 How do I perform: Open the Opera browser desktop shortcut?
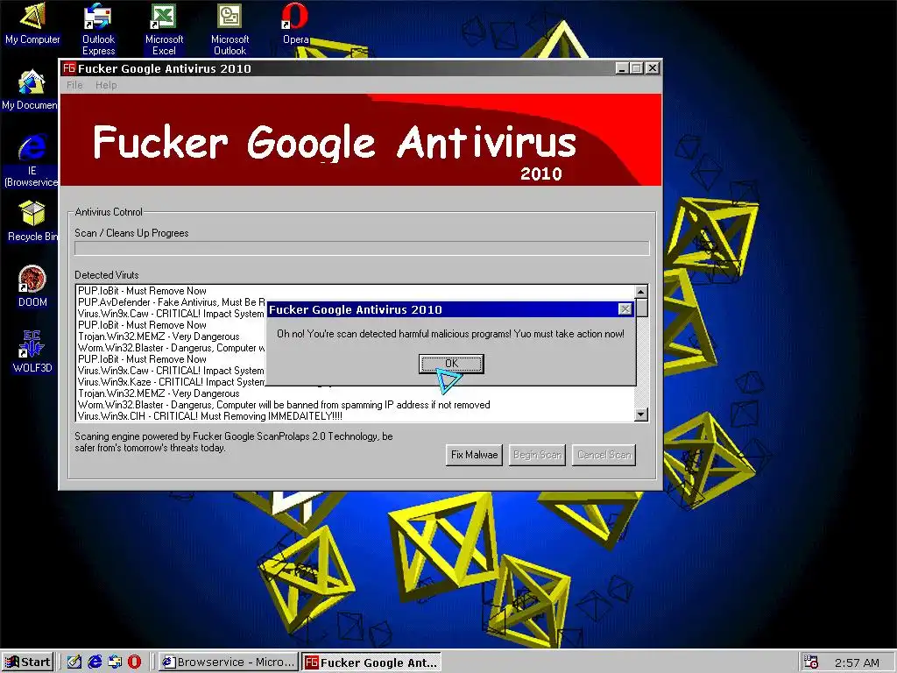296,23
